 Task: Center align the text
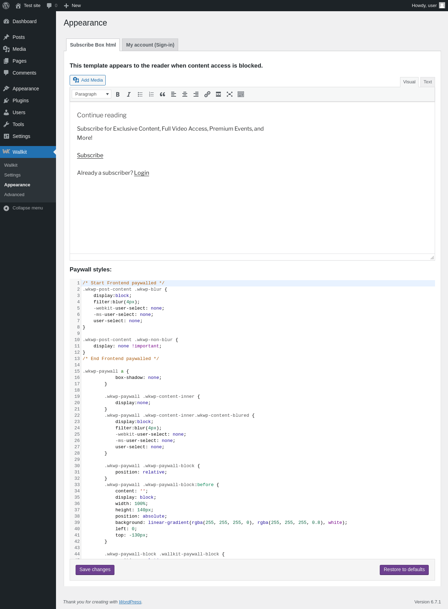coord(185,94)
